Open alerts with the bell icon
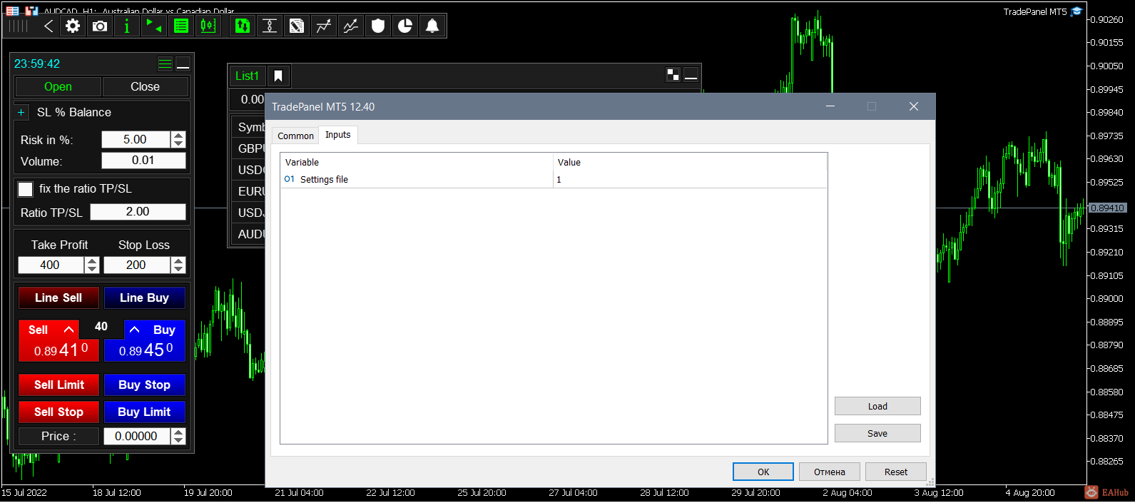 click(432, 26)
